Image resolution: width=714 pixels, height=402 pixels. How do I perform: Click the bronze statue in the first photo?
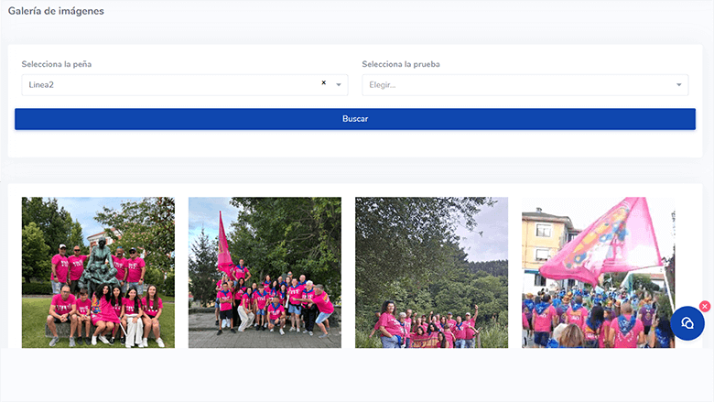pos(98,259)
